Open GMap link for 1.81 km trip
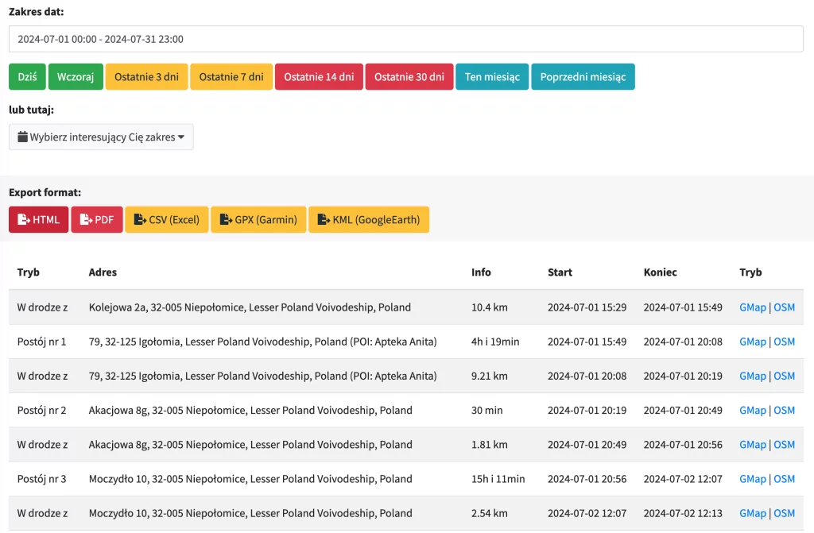This screenshot has width=814, height=533. pyautogui.click(x=753, y=444)
